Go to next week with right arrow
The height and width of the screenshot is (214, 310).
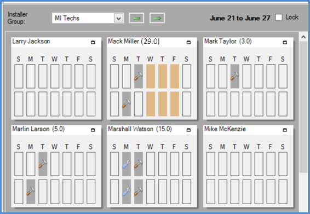coord(157,18)
